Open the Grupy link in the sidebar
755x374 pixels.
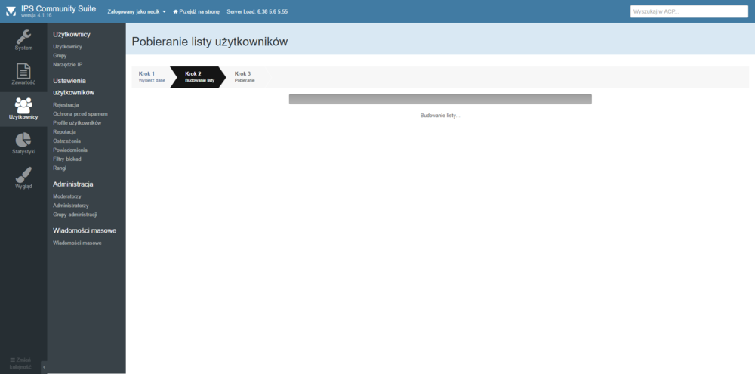pyautogui.click(x=60, y=55)
